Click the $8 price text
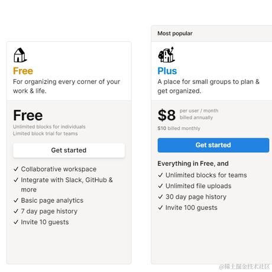Viewport: 272px width, 272px height. pyautogui.click(x=167, y=115)
